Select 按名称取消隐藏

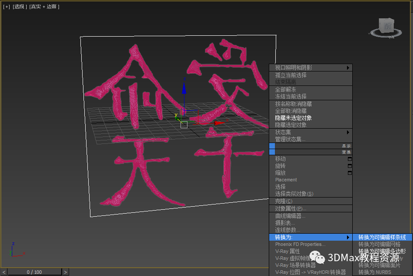(x=293, y=104)
